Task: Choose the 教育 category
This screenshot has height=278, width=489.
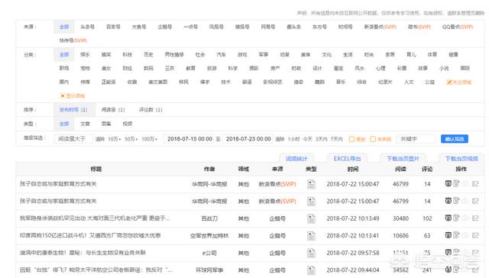Action: [190, 68]
